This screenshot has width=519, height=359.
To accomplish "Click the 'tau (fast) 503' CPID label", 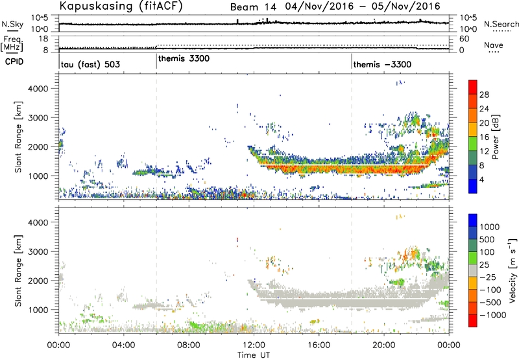I will pyautogui.click(x=90, y=64).
